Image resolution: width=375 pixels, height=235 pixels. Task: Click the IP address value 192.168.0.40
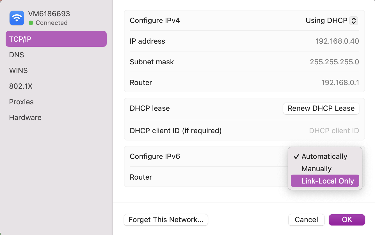coord(337,41)
